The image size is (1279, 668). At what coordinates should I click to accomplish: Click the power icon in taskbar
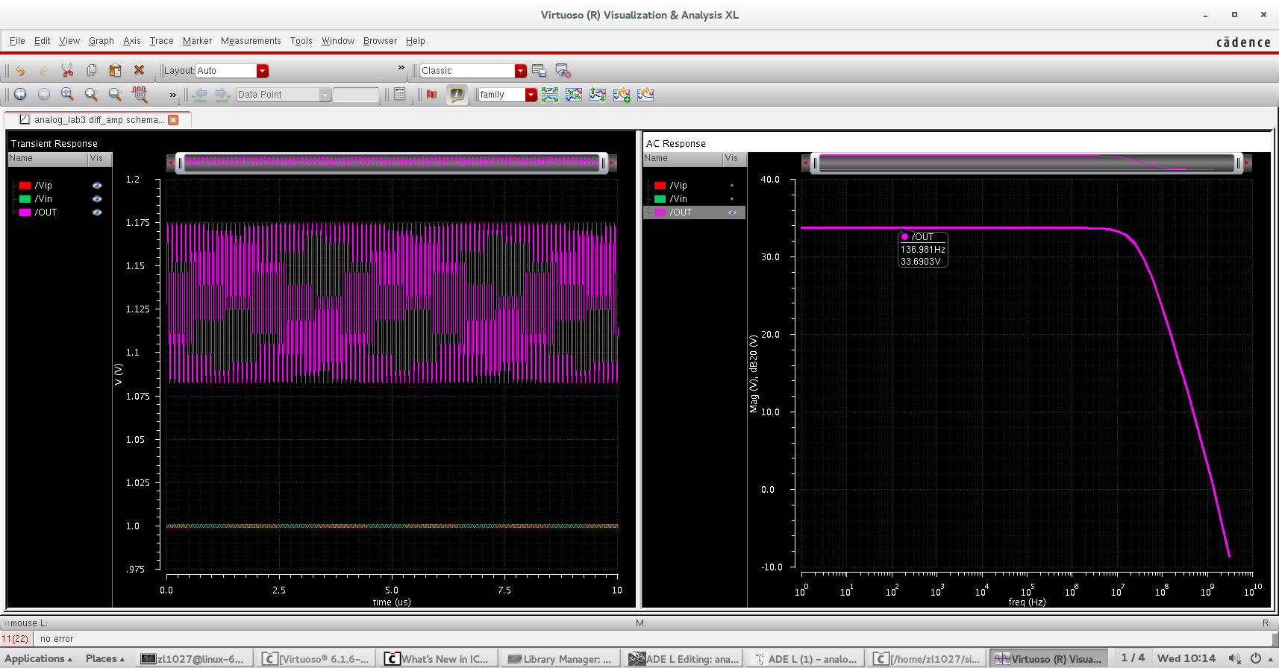click(1256, 658)
